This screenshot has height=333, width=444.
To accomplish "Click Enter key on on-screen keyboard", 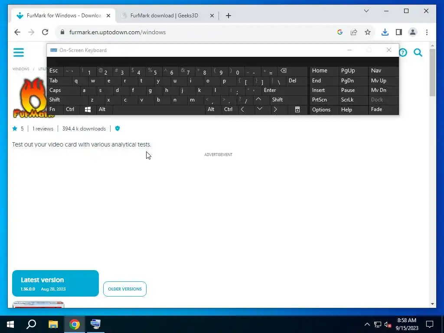I will pos(284,90).
